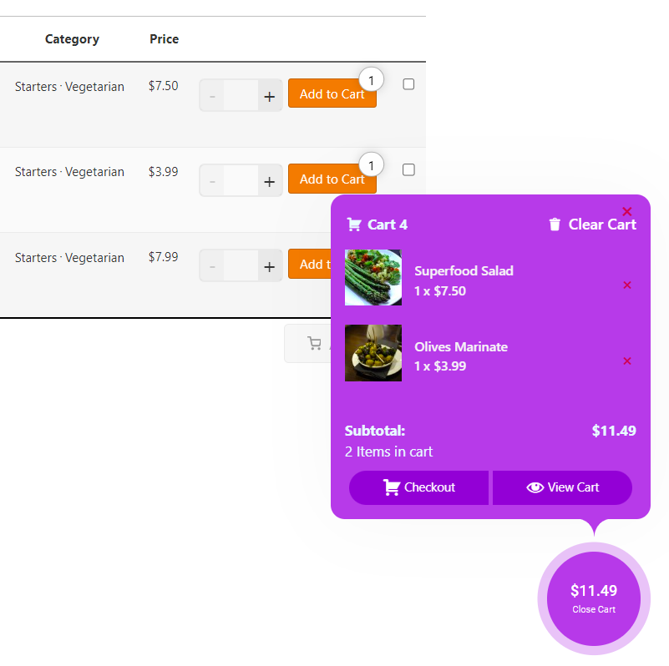Add the $7.50 item to cart

(x=332, y=93)
